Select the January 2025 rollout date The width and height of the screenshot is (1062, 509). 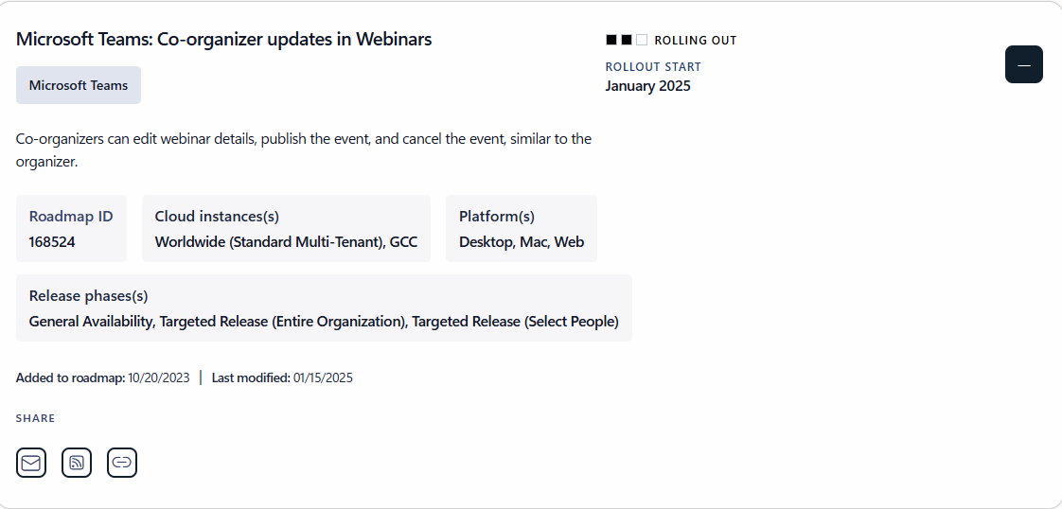coord(647,86)
